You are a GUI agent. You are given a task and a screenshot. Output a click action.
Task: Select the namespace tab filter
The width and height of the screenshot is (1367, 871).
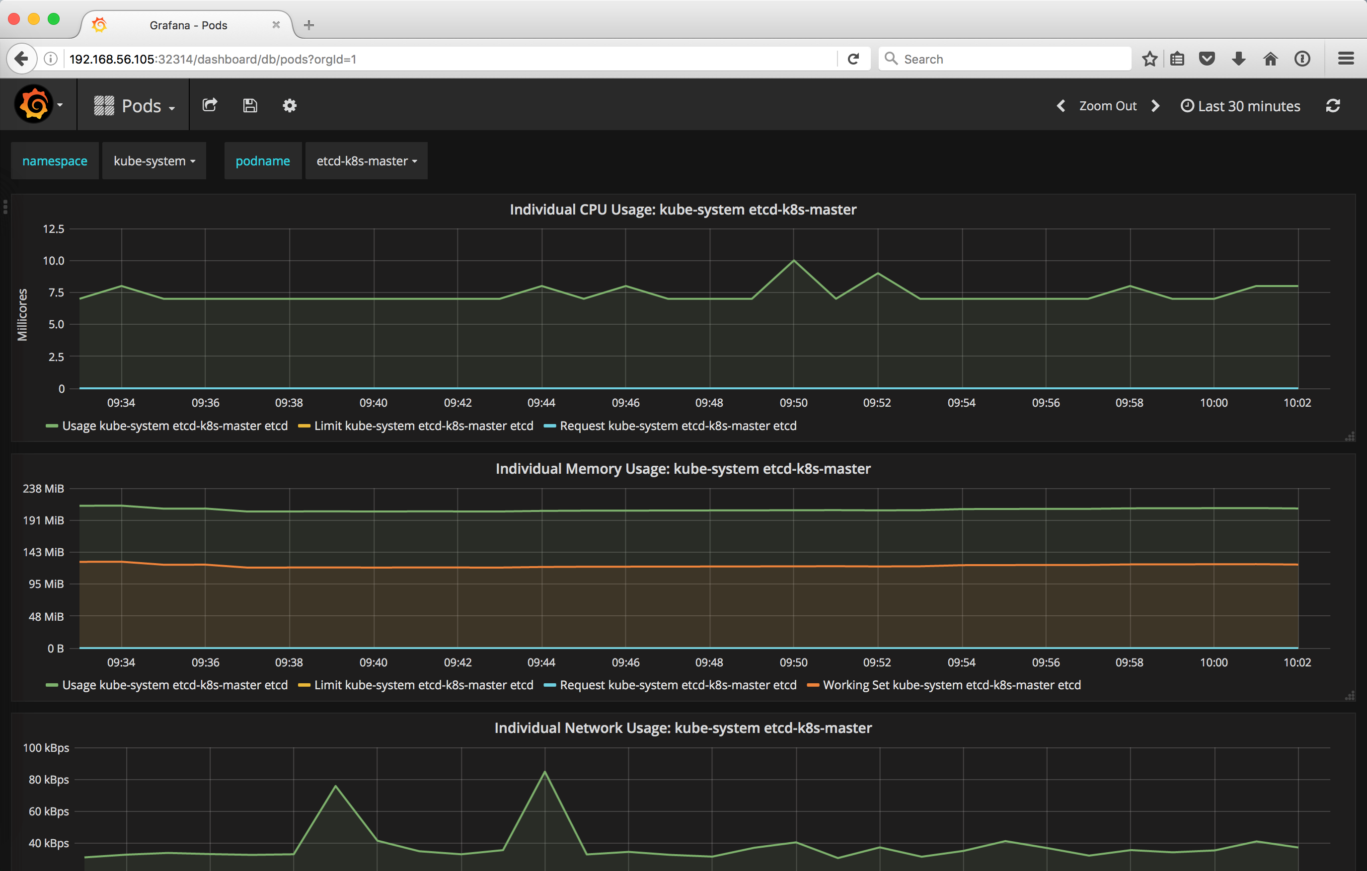55,160
